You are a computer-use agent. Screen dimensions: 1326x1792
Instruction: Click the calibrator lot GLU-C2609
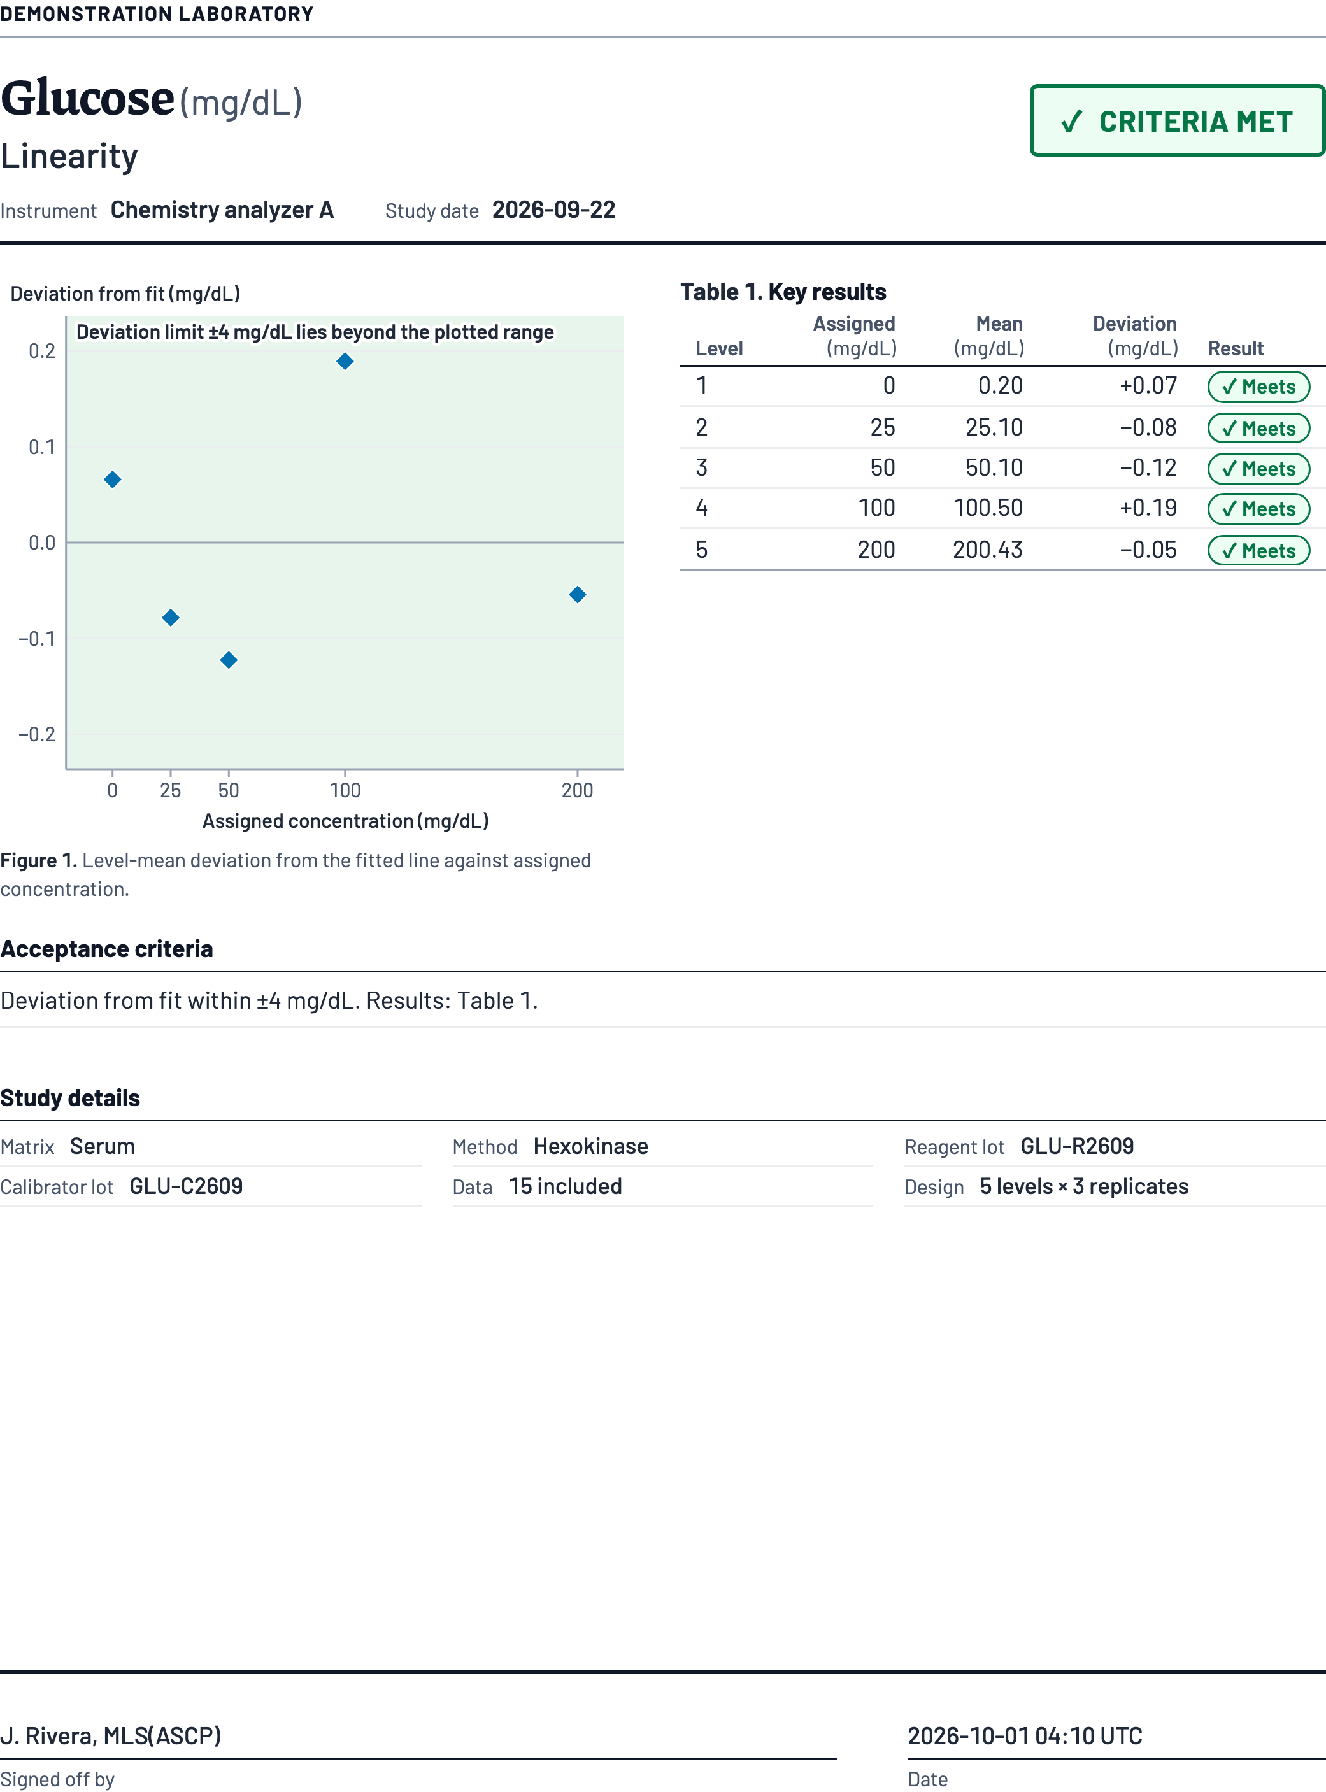(x=186, y=1186)
